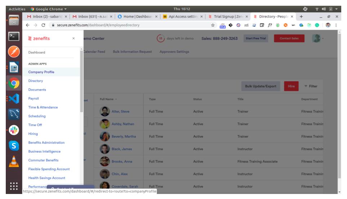The width and height of the screenshot is (347, 199).
Task: Open Flexible Spending Account
Action: point(49,169)
